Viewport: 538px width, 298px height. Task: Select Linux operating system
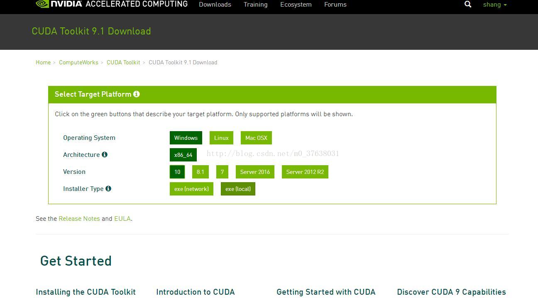pos(221,138)
